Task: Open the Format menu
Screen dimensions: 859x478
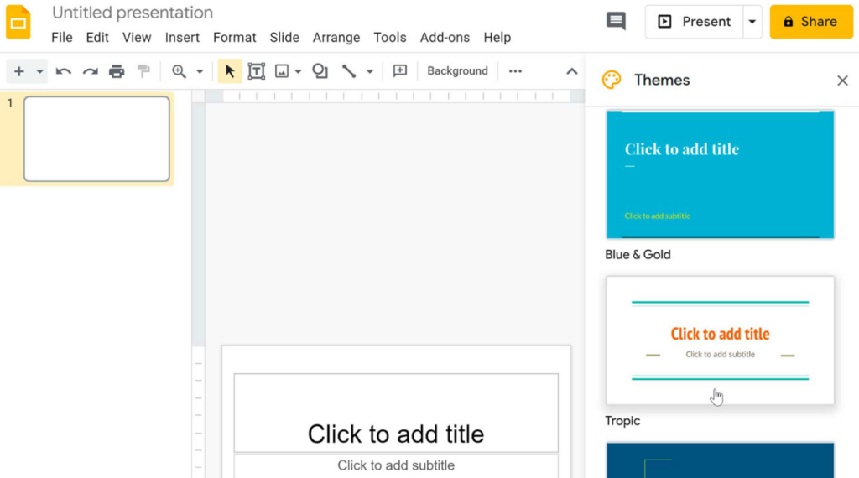Action: tap(235, 37)
